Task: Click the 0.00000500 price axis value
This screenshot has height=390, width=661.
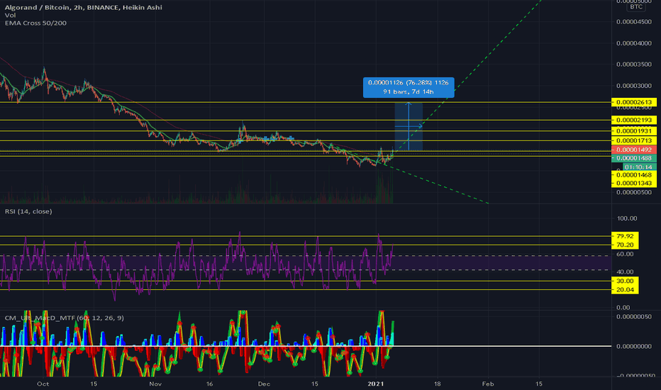Action: click(x=634, y=192)
